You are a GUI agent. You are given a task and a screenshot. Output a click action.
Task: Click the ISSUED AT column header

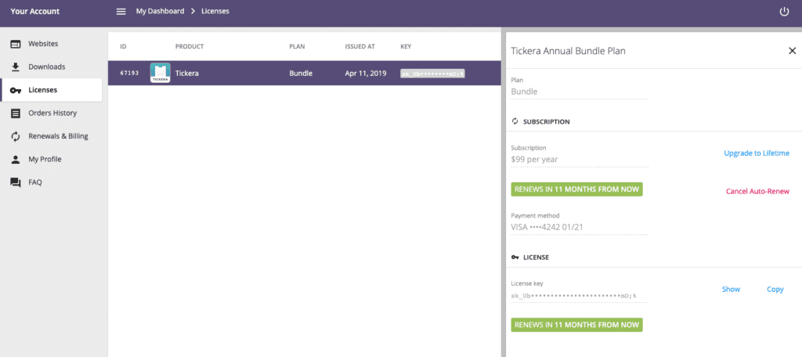click(x=359, y=46)
